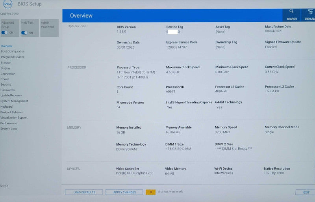The image size is (315, 202).
Task: Click the Exit button
Action: tap(306, 193)
